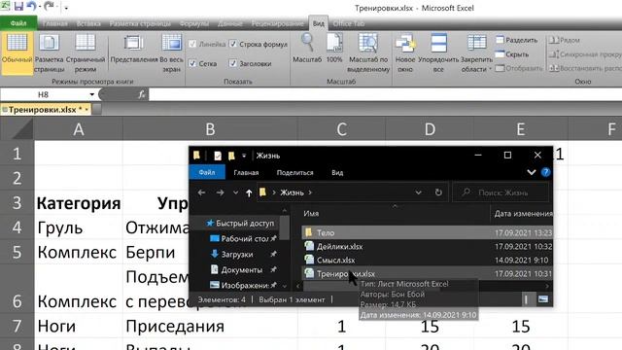Click Save icon in Quick Access Toolbar

pyautogui.click(x=18, y=6)
